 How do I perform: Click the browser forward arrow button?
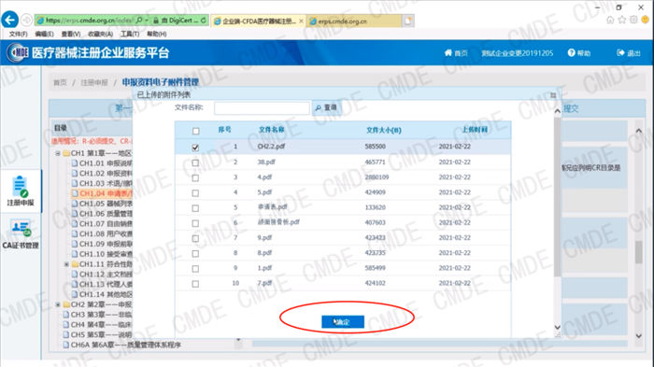point(26,20)
